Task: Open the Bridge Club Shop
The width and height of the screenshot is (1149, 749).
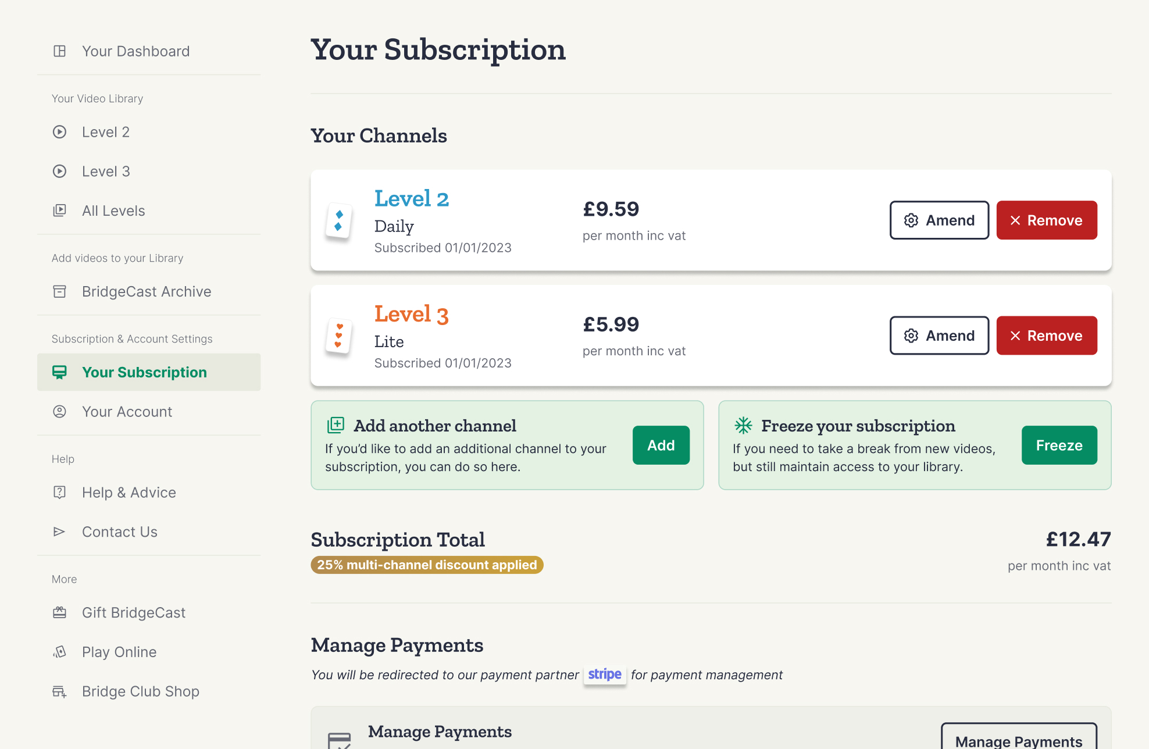Action: pos(141,691)
